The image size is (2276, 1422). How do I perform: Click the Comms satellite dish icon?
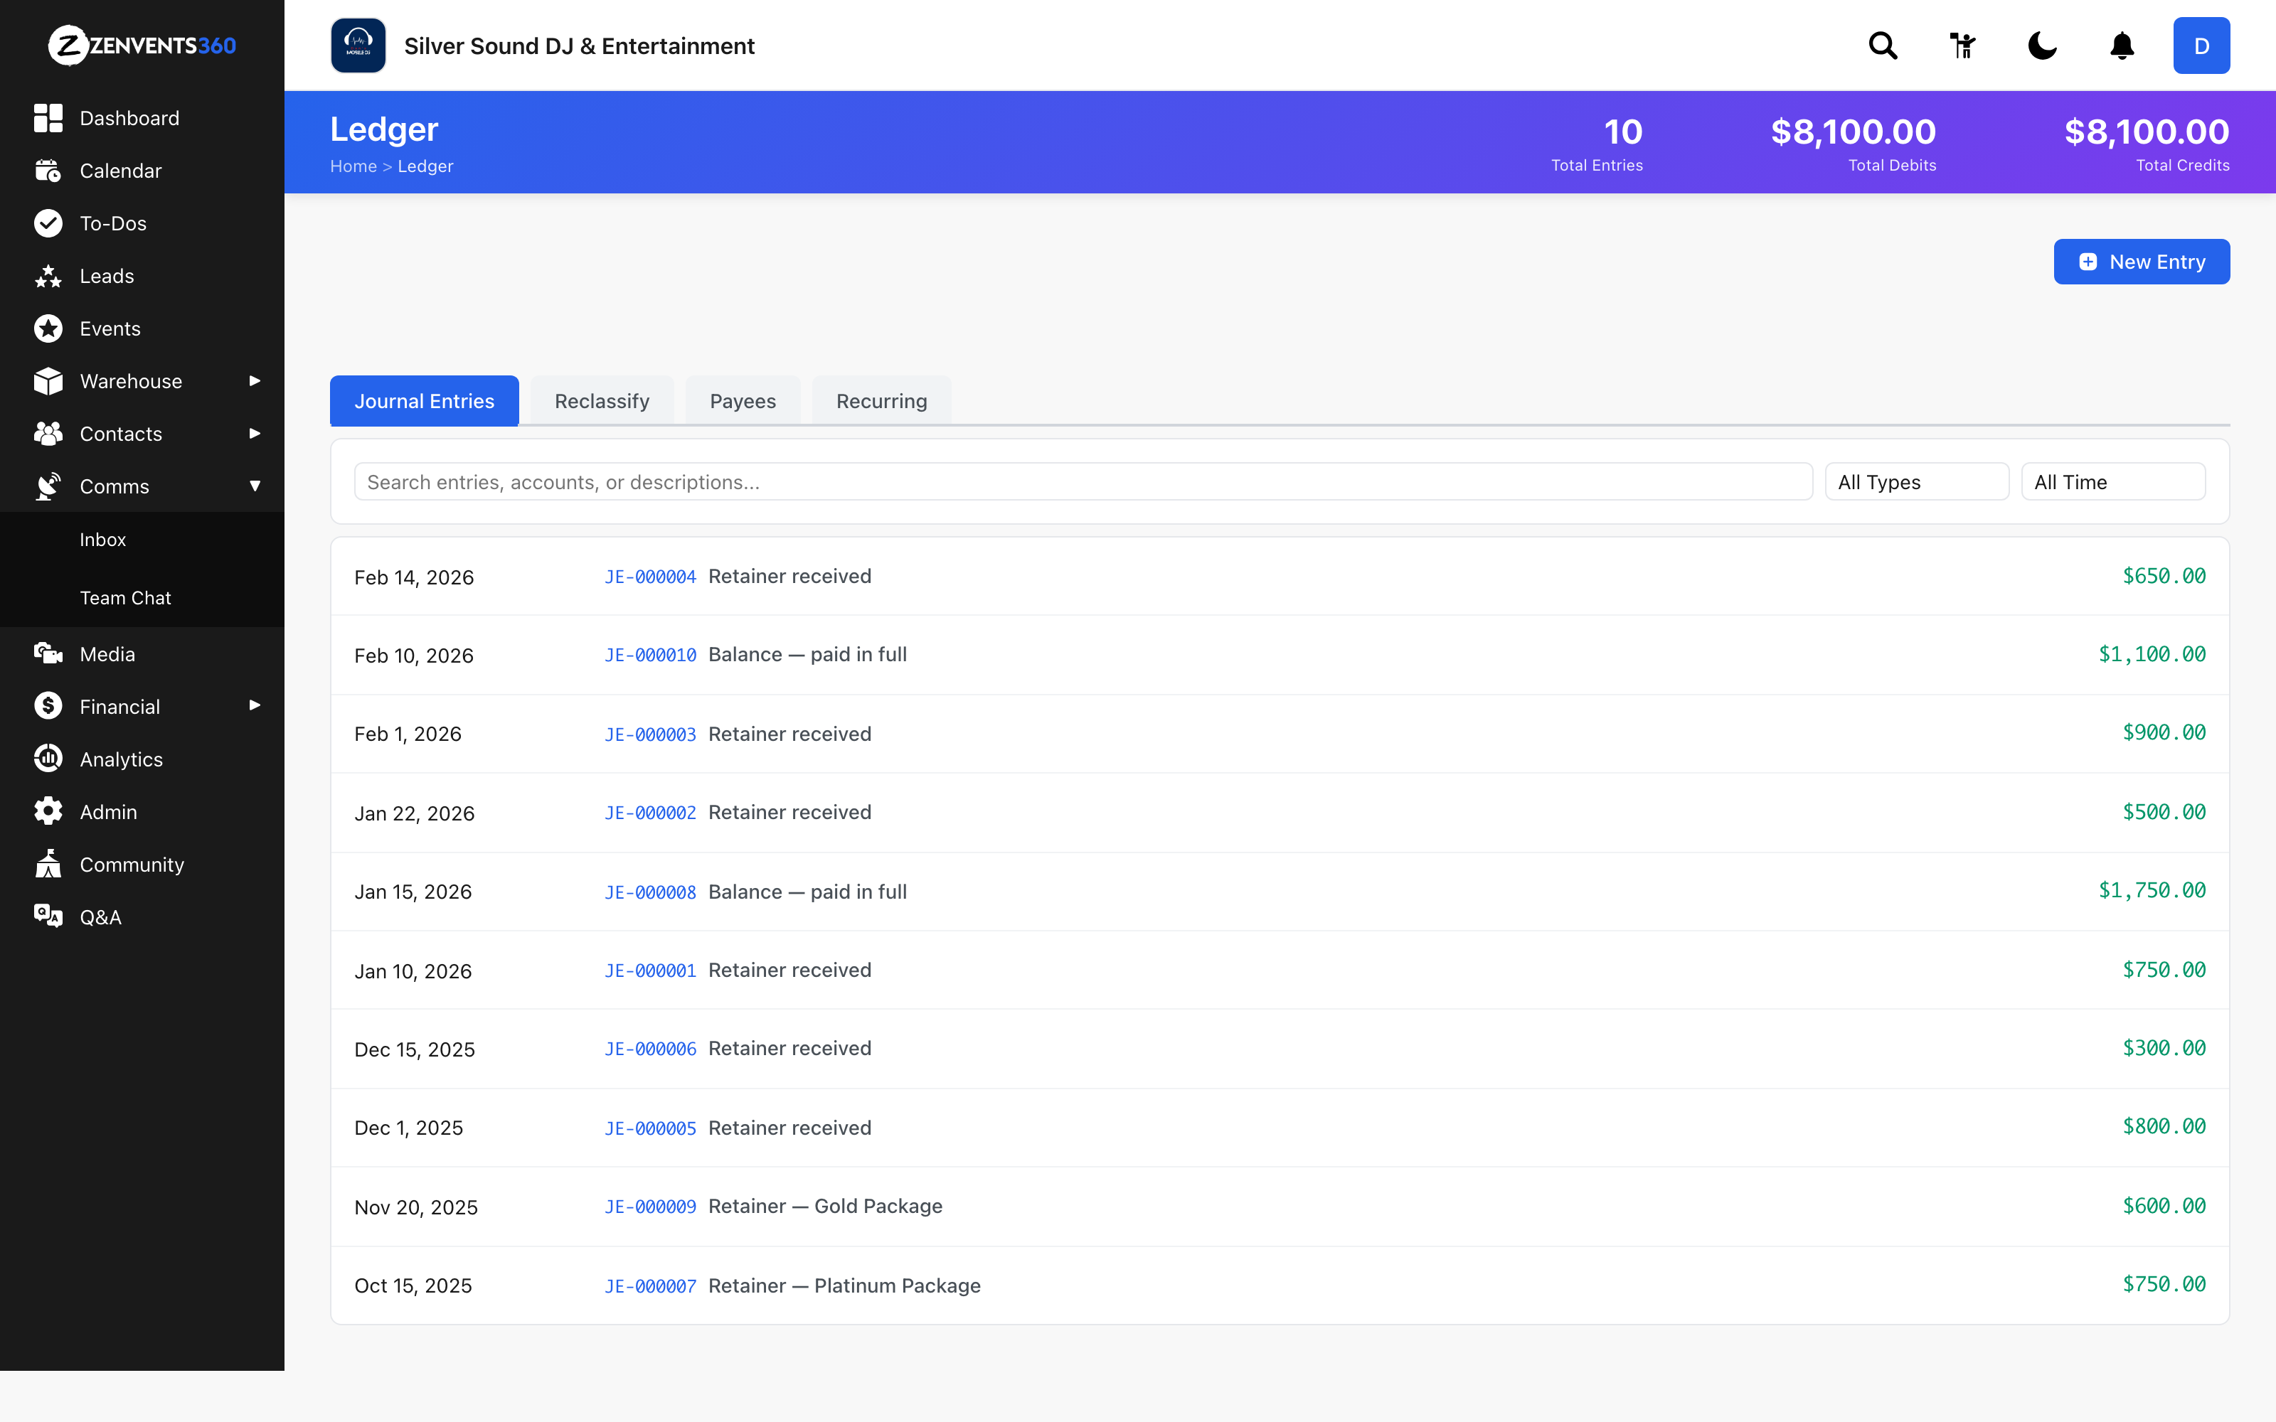pyautogui.click(x=48, y=486)
